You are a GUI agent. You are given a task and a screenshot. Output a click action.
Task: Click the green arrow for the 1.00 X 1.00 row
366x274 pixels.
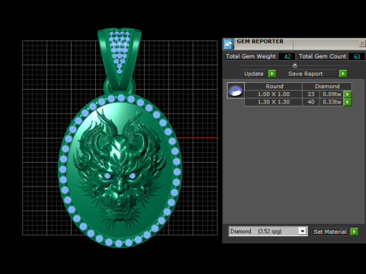(348, 94)
